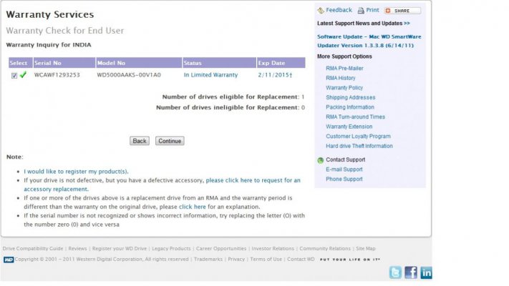
Task: Open the Terms of Use footer link
Action: (266, 260)
